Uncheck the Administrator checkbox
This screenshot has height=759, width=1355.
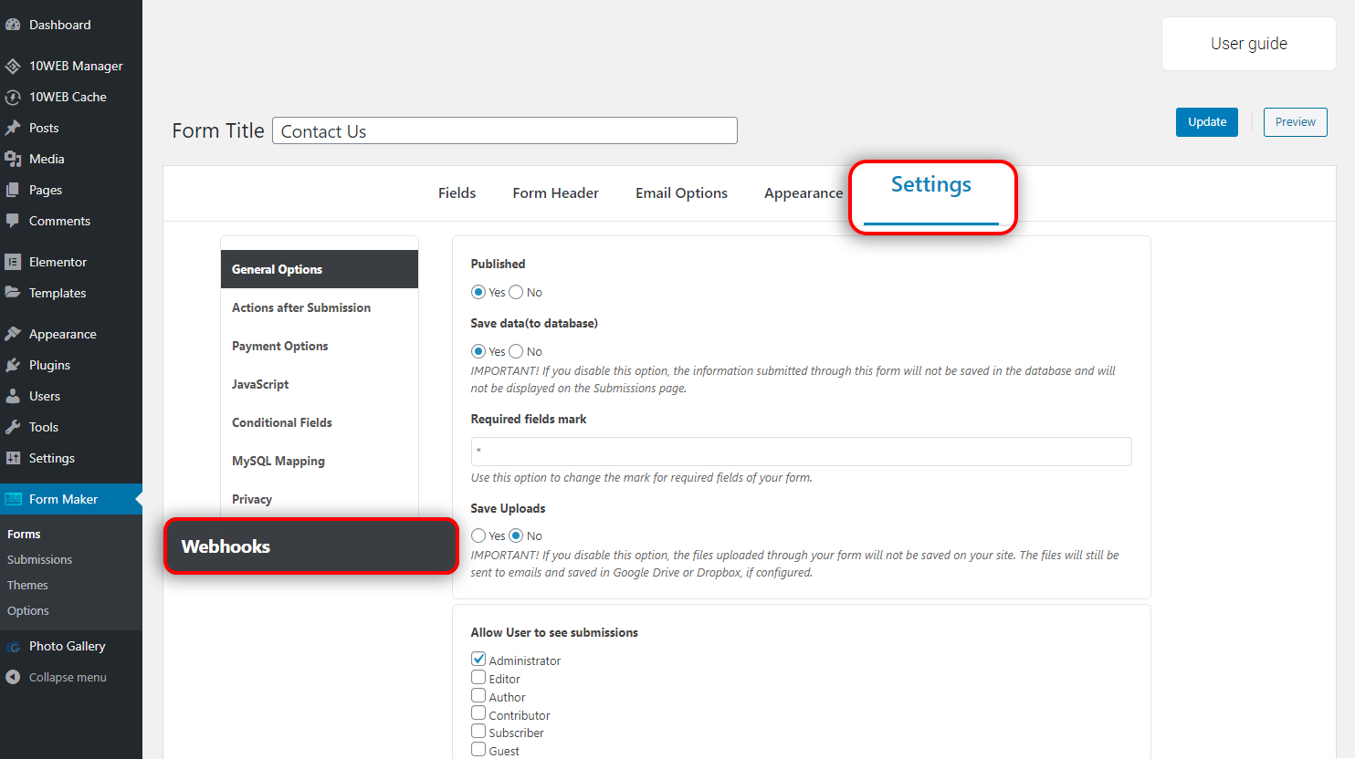click(x=478, y=659)
